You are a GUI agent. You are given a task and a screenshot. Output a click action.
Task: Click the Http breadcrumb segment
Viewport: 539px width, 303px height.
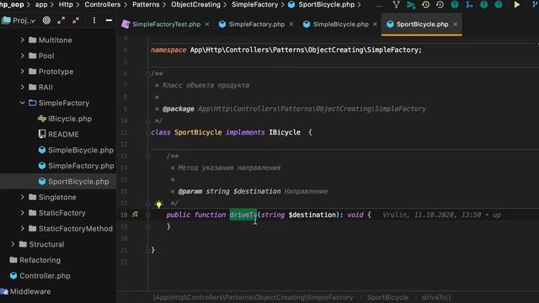(66, 5)
